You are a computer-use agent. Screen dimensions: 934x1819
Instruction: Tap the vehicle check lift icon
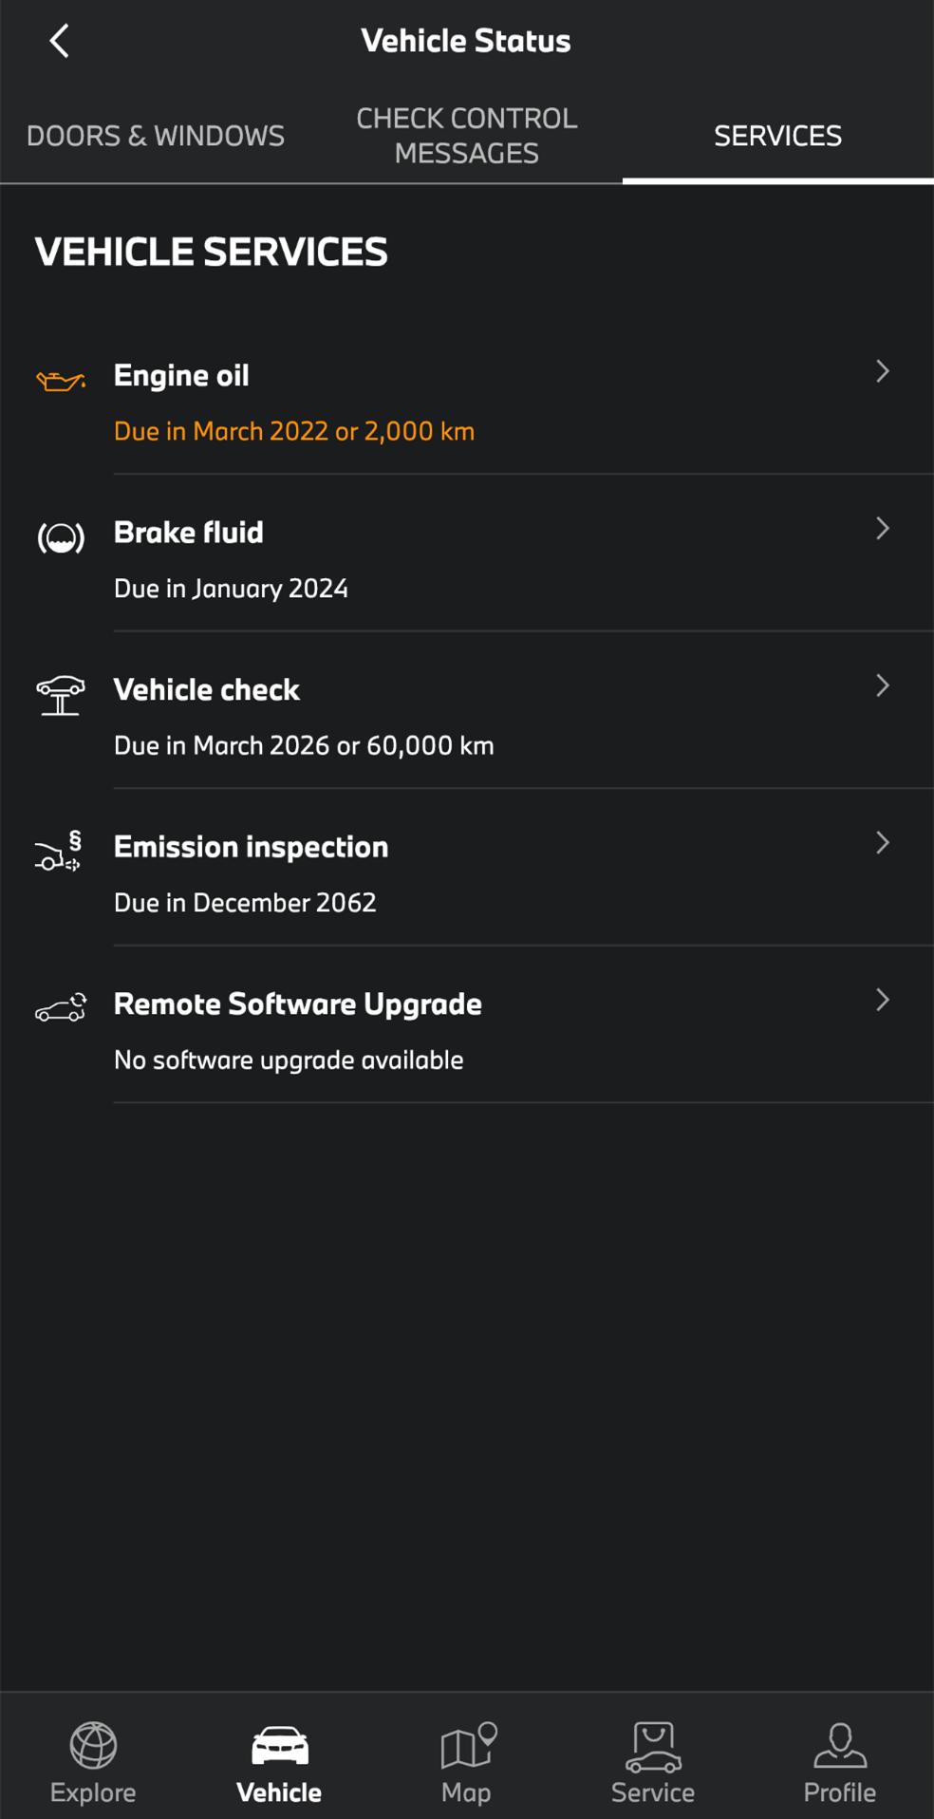coord(61,695)
